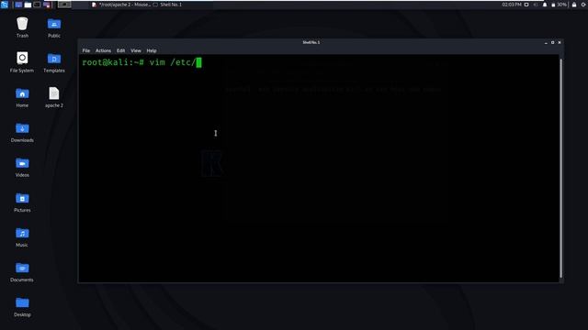Open the Actions menu in terminal

coord(103,50)
